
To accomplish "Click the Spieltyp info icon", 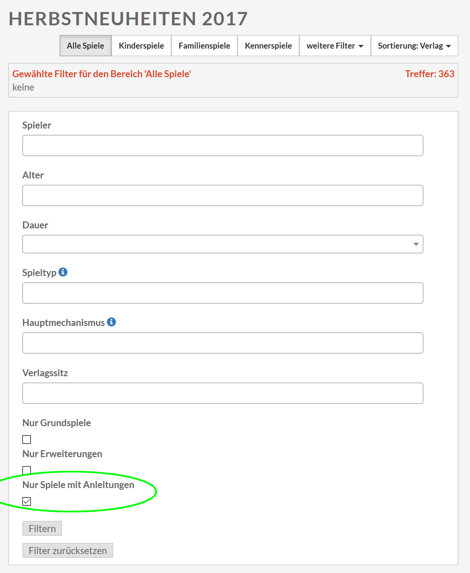I will pos(63,272).
